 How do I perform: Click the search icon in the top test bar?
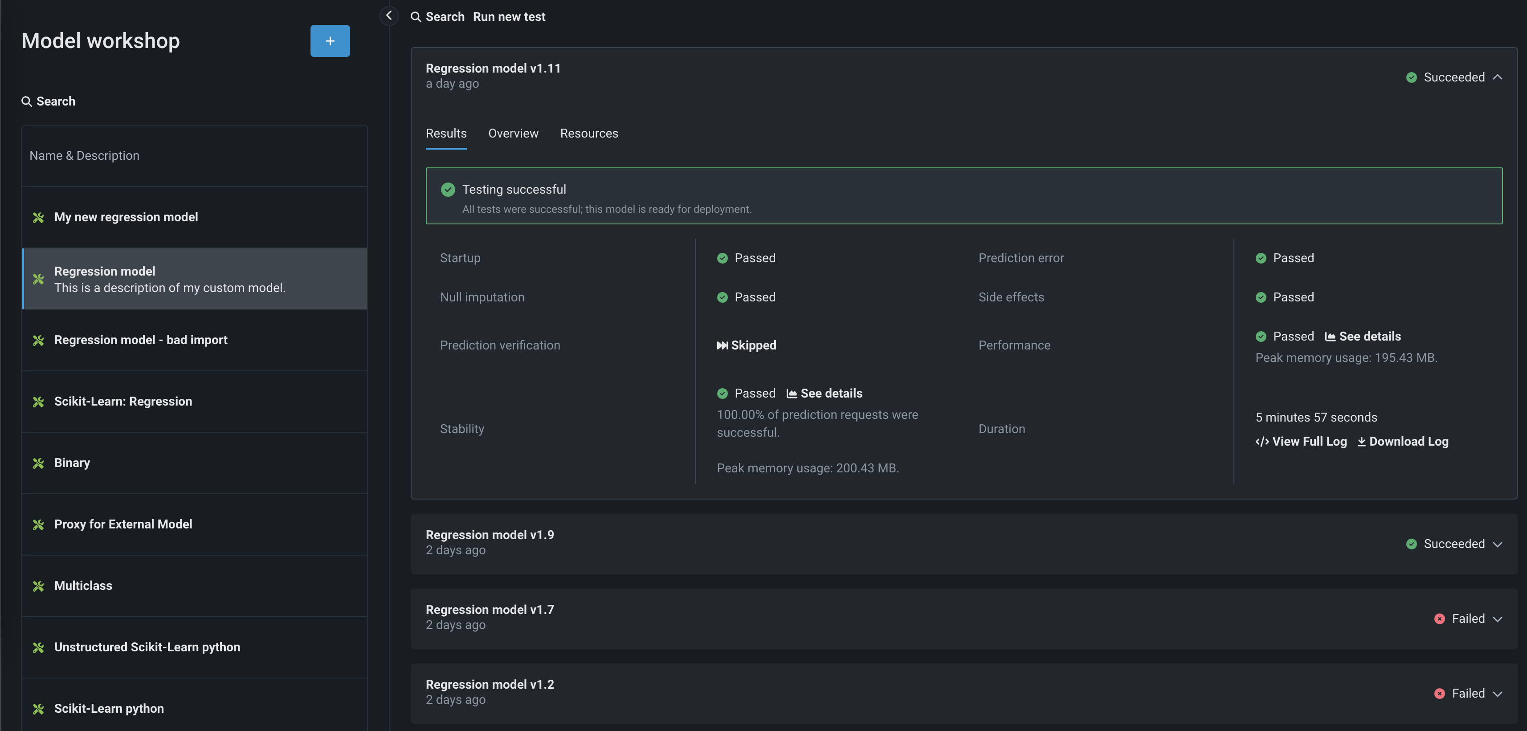click(x=416, y=16)
